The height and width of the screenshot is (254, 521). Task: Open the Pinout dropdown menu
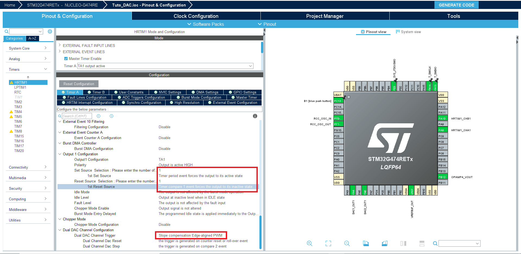coord(267,24)
